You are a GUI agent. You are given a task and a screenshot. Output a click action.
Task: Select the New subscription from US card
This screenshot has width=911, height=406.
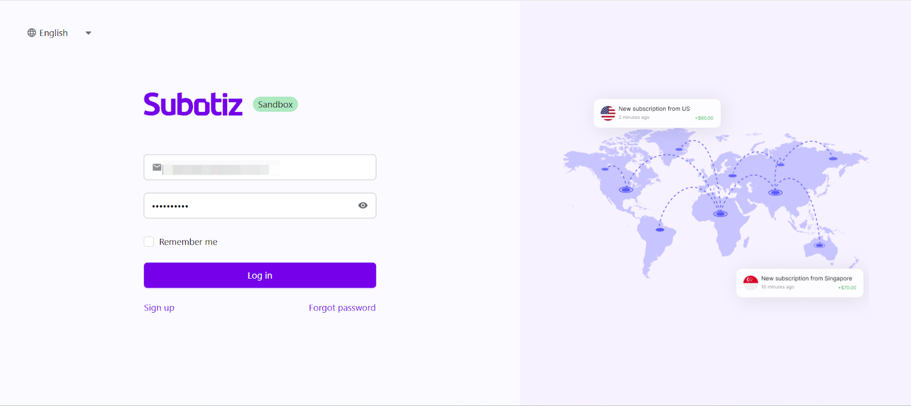click(x=657, y=113)
